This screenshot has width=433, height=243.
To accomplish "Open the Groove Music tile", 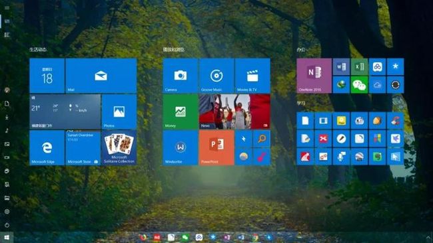I will pyautogui.click(x=217, y=76).
